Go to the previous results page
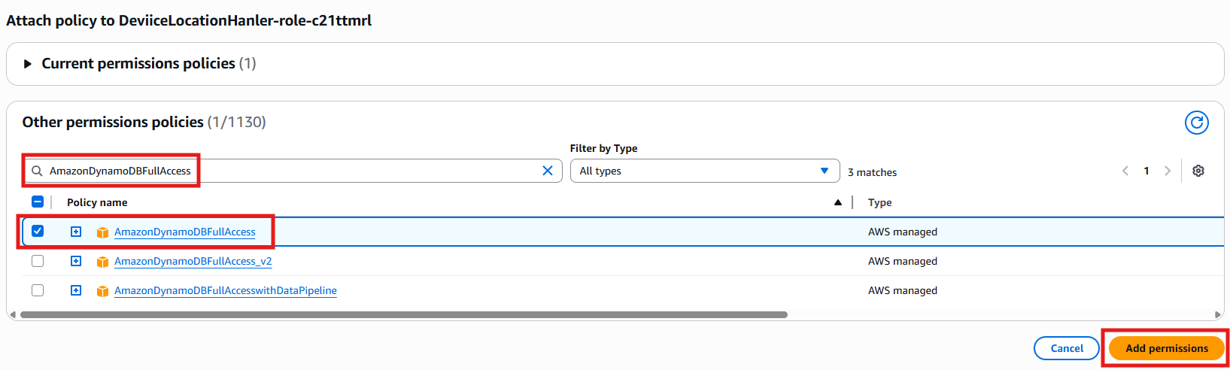Image resolution: width=1230 pixels, height=370 pixels. coord(1125,171)
